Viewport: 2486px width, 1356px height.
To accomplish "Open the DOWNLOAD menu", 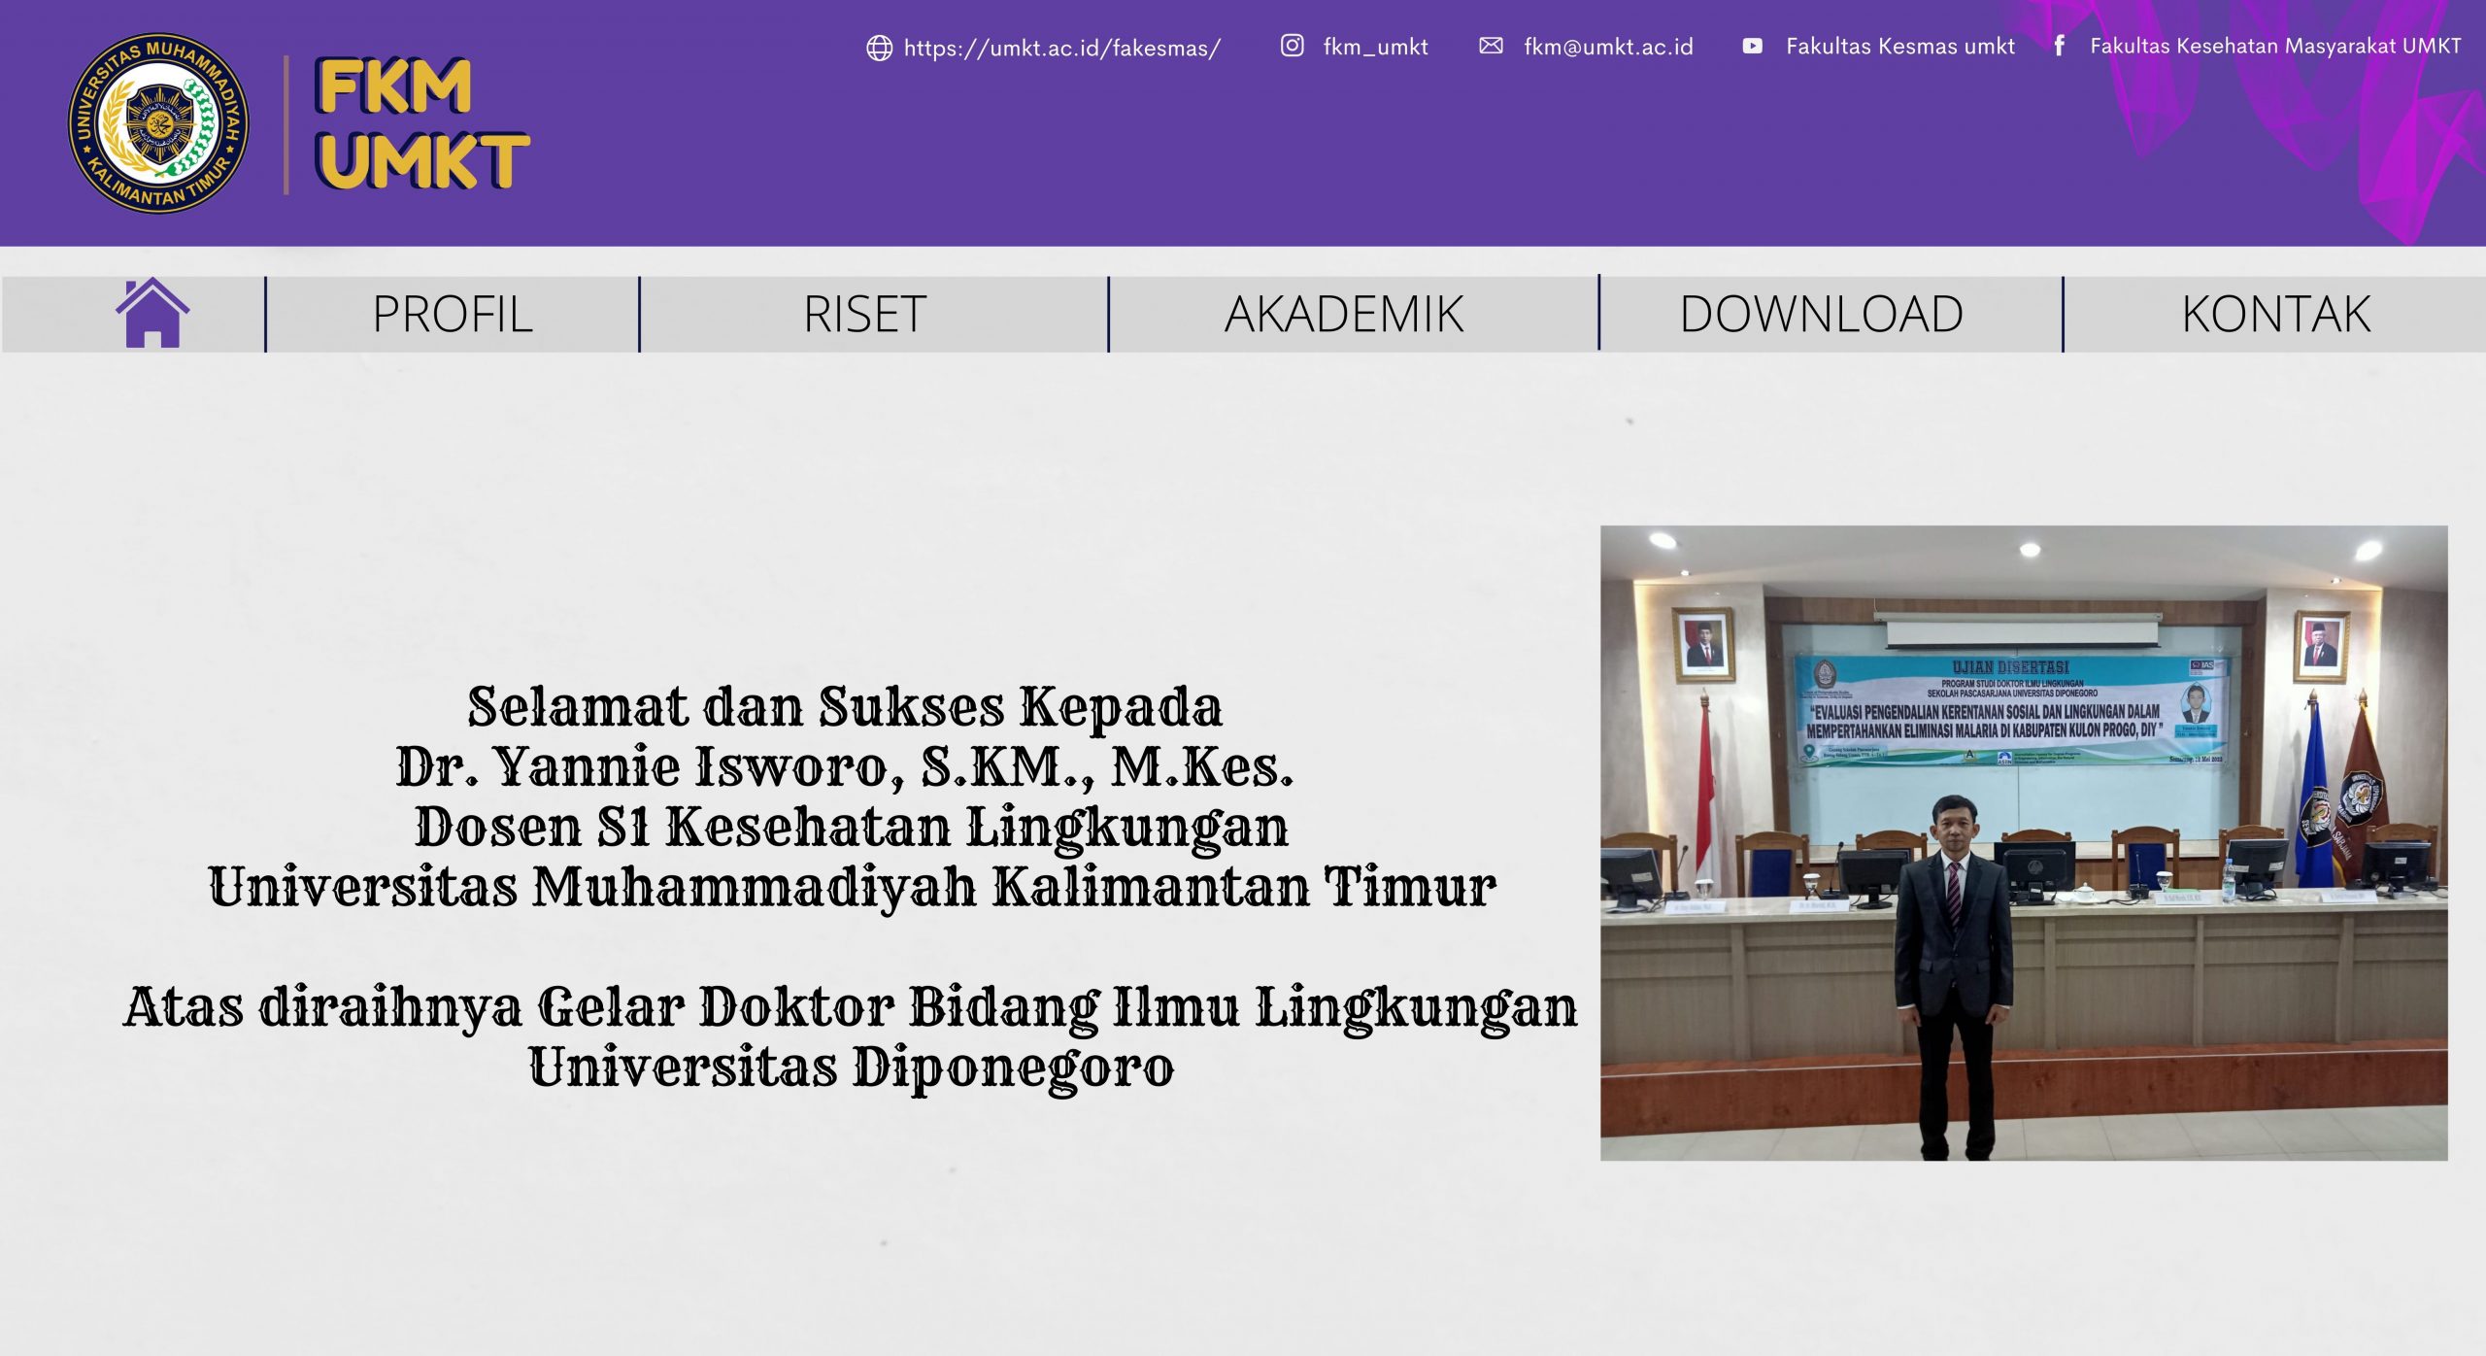I will 1821,314.
